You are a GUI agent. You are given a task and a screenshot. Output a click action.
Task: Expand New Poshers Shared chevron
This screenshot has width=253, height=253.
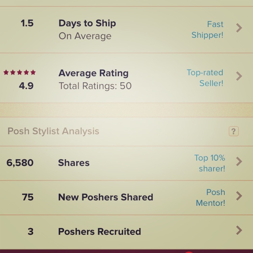tap(239, 196)
